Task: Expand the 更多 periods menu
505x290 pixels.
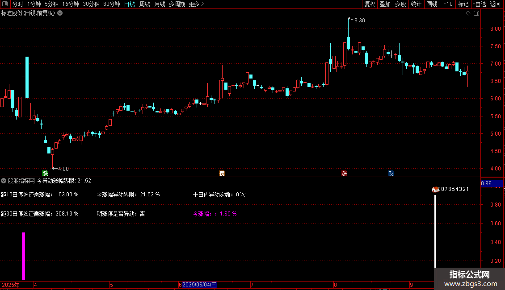Action: tap(196, 4)
